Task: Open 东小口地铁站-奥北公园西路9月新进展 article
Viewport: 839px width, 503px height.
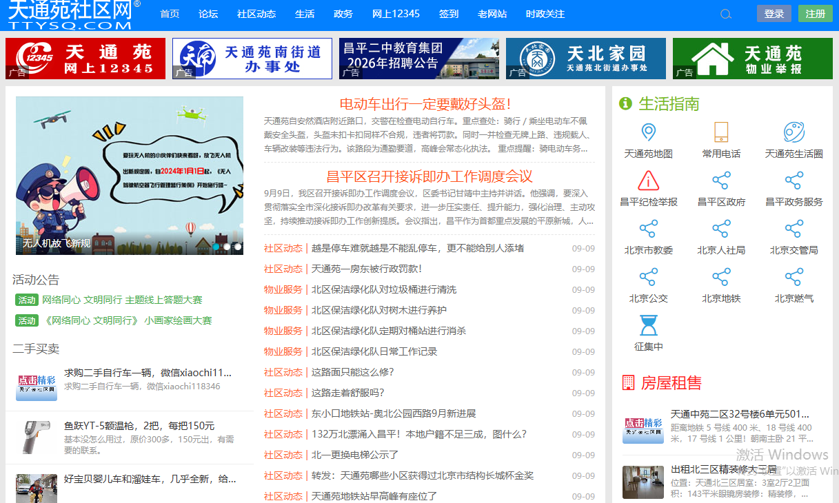Action: tap(394, 413)
